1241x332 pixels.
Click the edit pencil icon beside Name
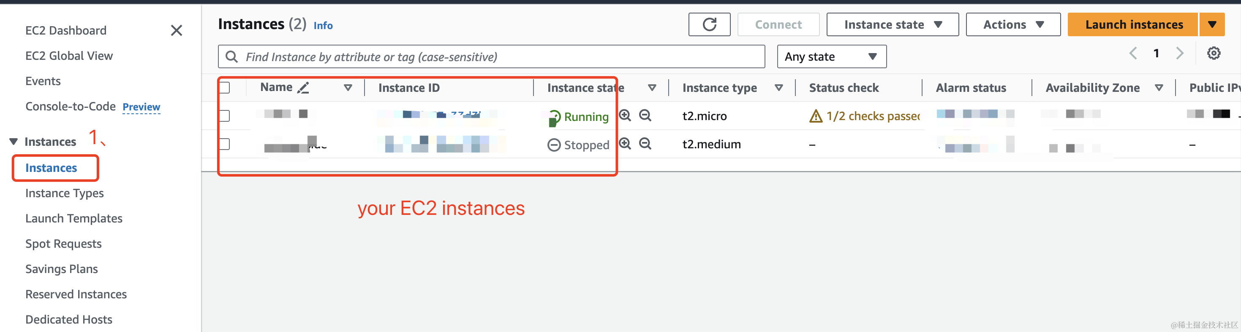303,88
